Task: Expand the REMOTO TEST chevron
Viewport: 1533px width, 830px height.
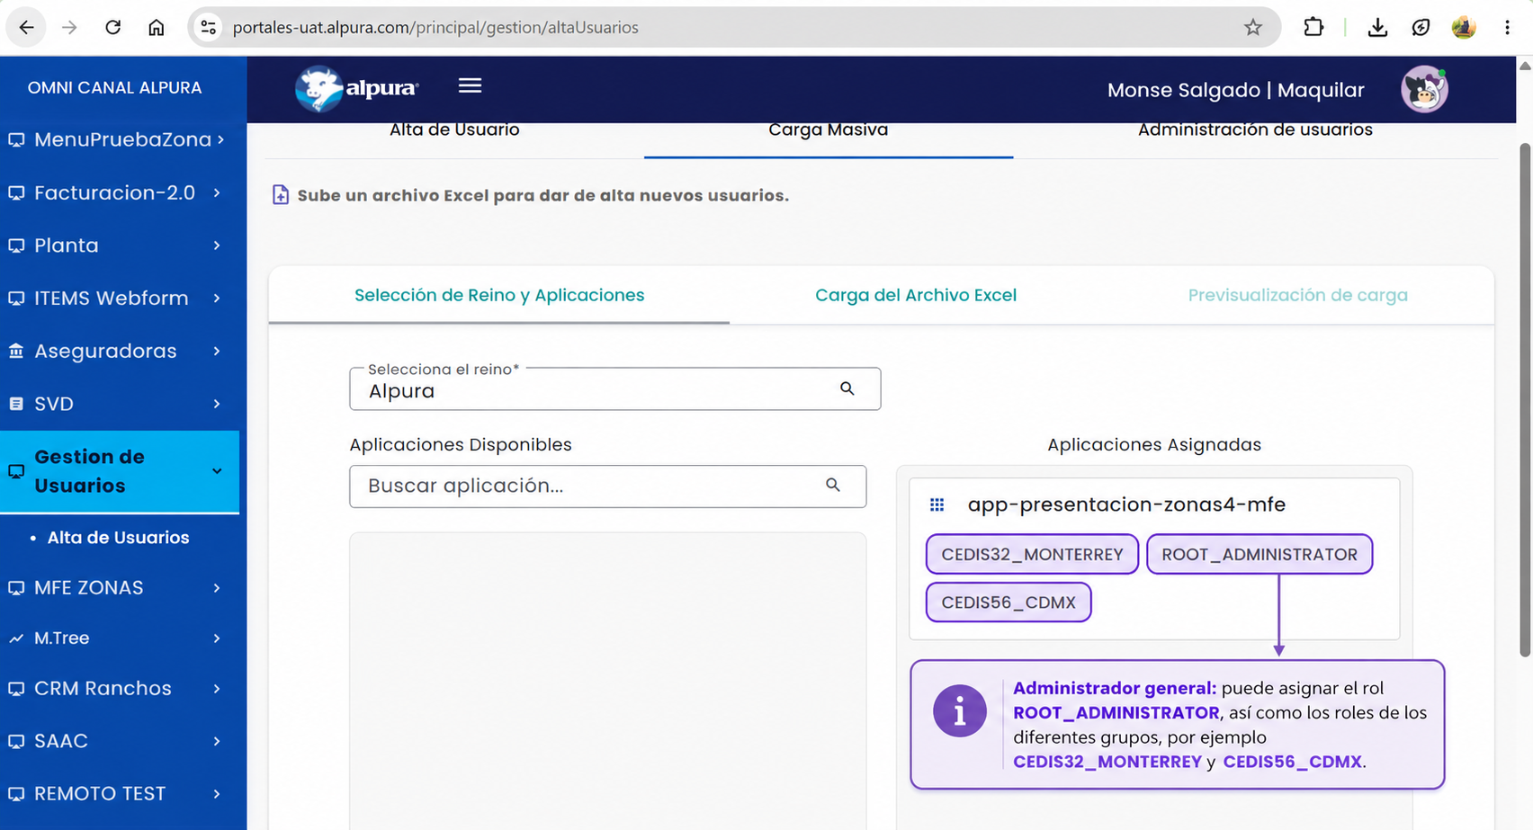Action: point(217,794)
